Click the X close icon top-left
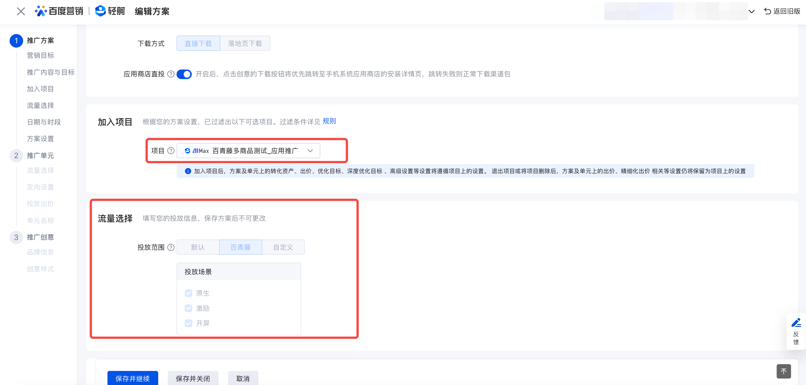 21,12
